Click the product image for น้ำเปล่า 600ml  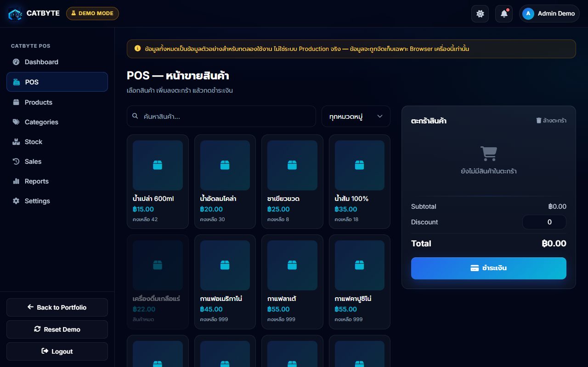click(x=158, y=165)
